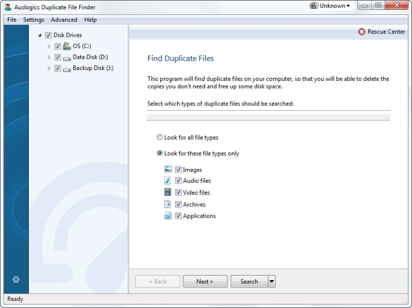Select the OS (C:) tree label

(82, 46)
